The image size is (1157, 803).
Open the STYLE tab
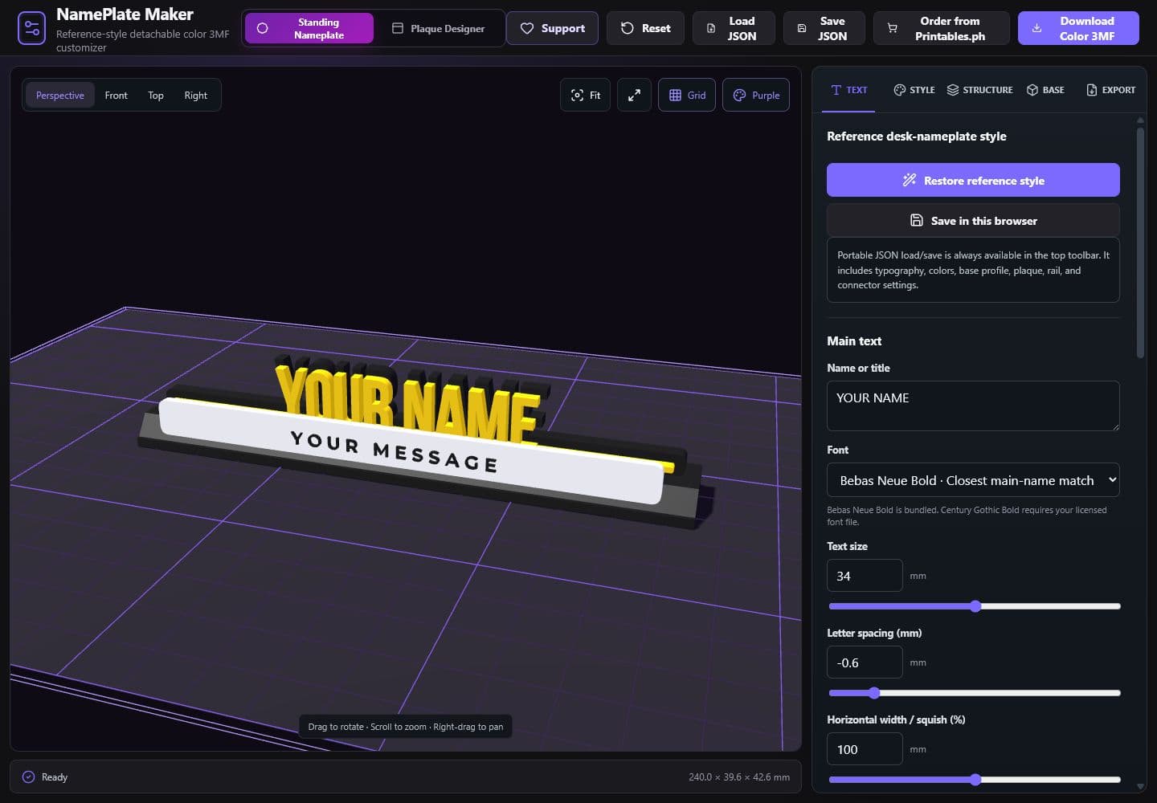coord(914,90)
